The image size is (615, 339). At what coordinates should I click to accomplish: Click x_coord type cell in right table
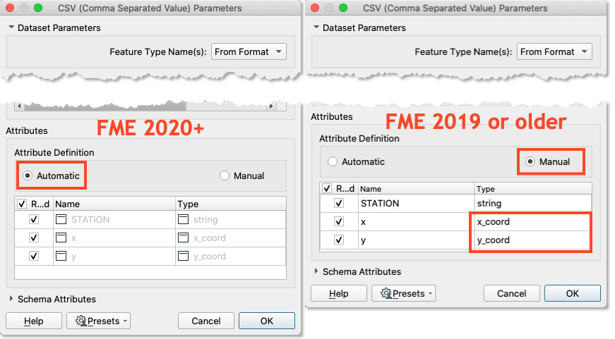(530, 221)
